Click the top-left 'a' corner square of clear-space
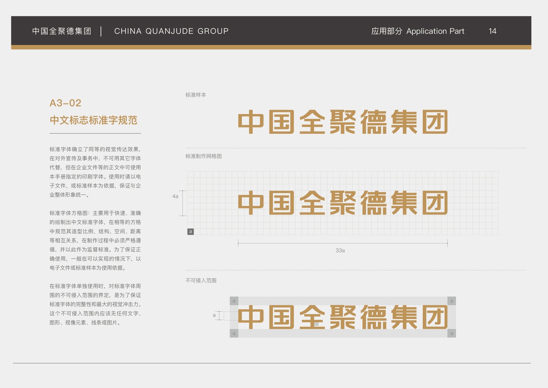This screenshot has height=388, width=548. click(x=234, y=301)
